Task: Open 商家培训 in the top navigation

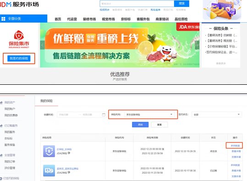Action: 162,19
